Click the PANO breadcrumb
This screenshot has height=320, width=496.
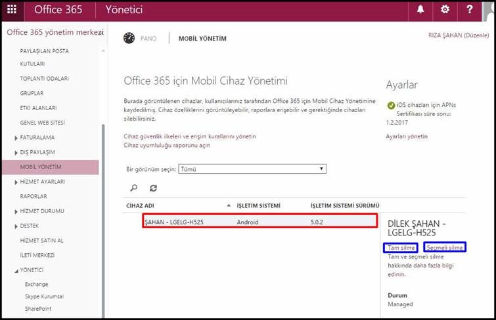pyautogui.click(x=148, y=39)
